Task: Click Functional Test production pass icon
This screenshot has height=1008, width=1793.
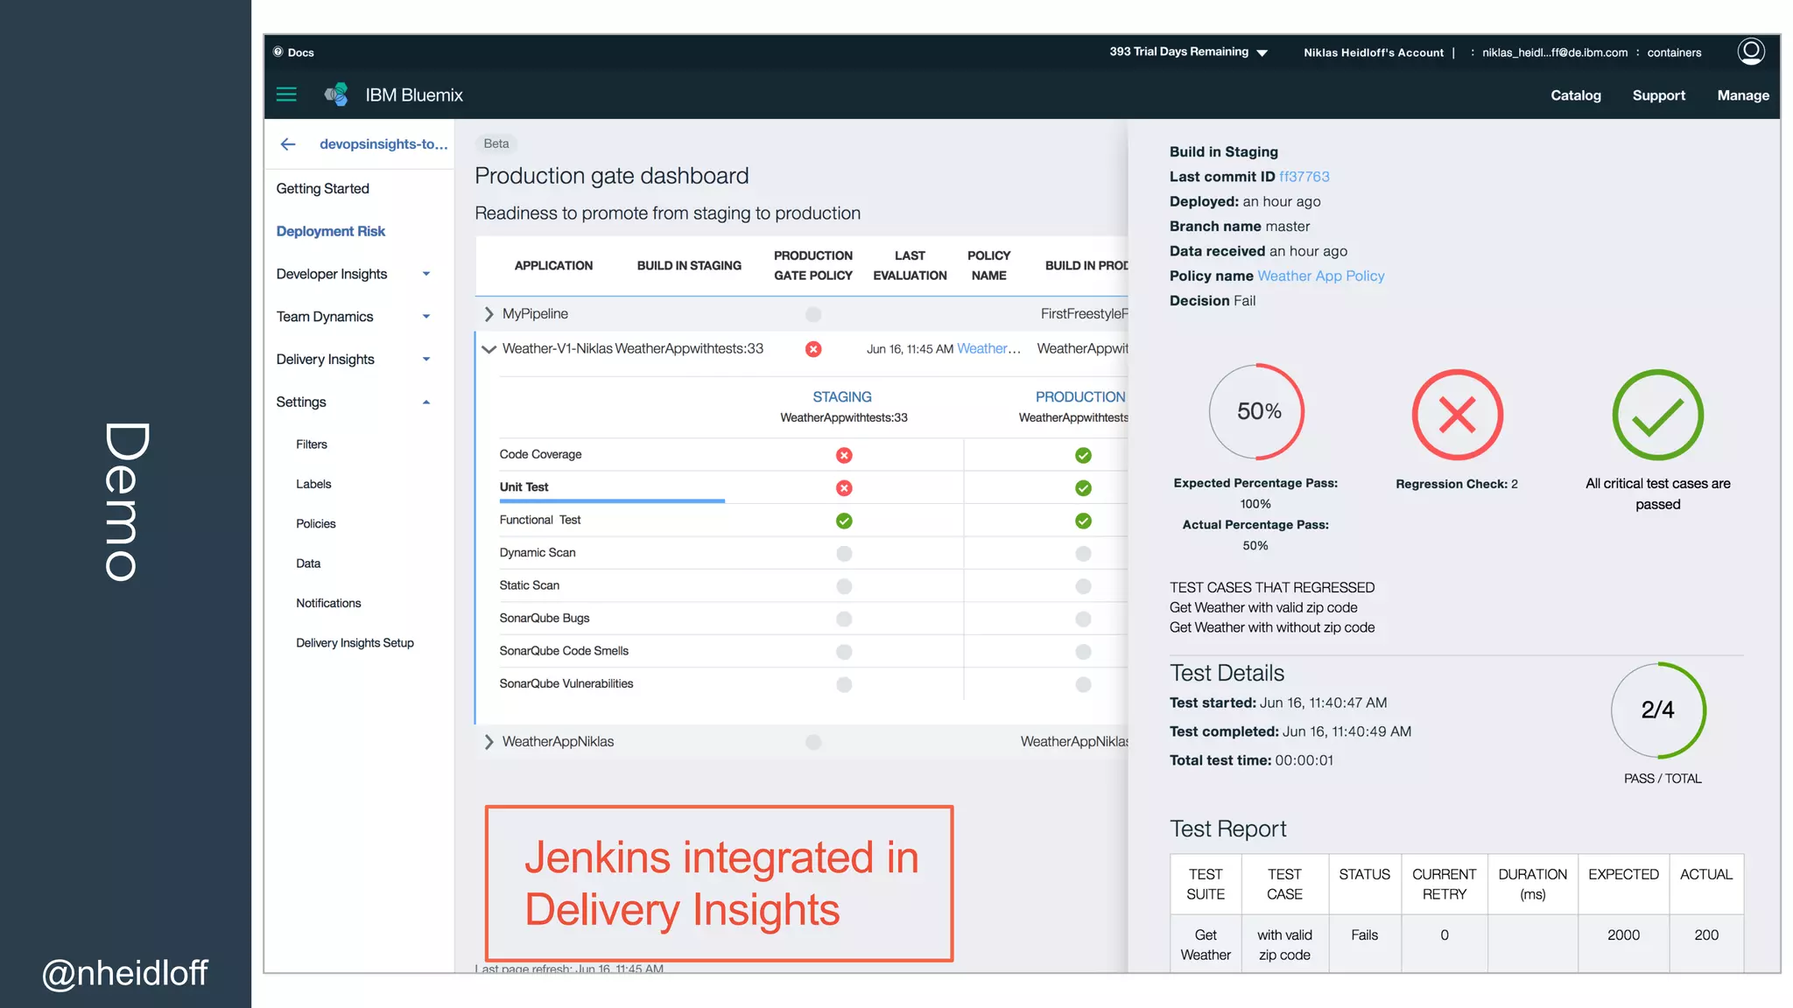Action: (1083, 521)
